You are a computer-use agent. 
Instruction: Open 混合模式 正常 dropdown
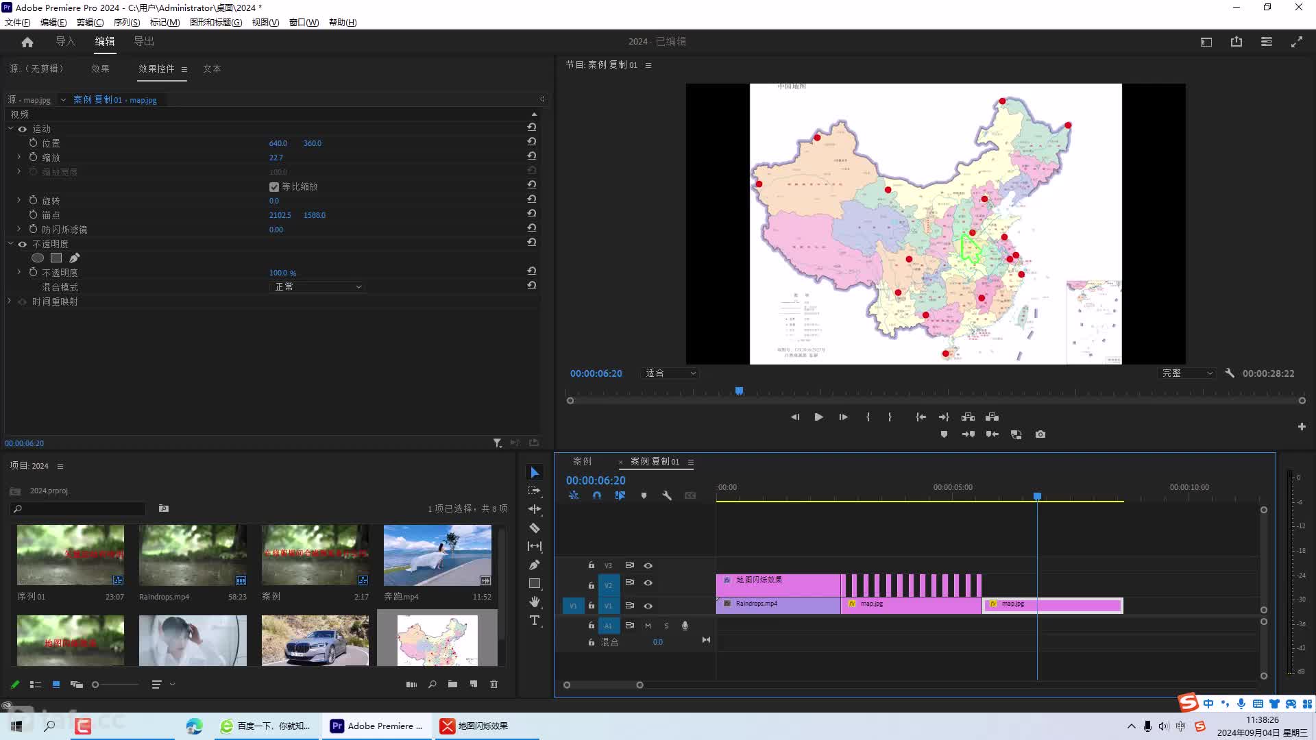(318, 287)
